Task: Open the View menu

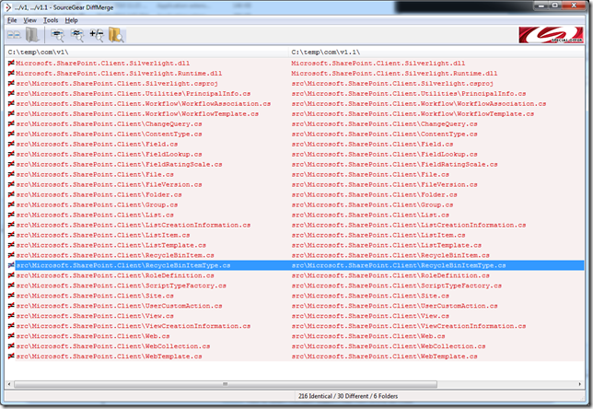Action: point(30,19)
